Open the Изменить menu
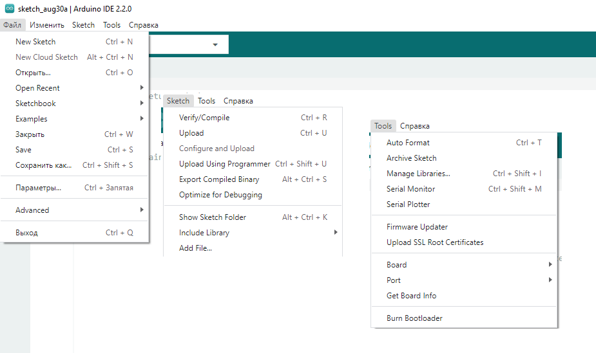The height and width of the screenshot is (353, 596). (47, 25)
